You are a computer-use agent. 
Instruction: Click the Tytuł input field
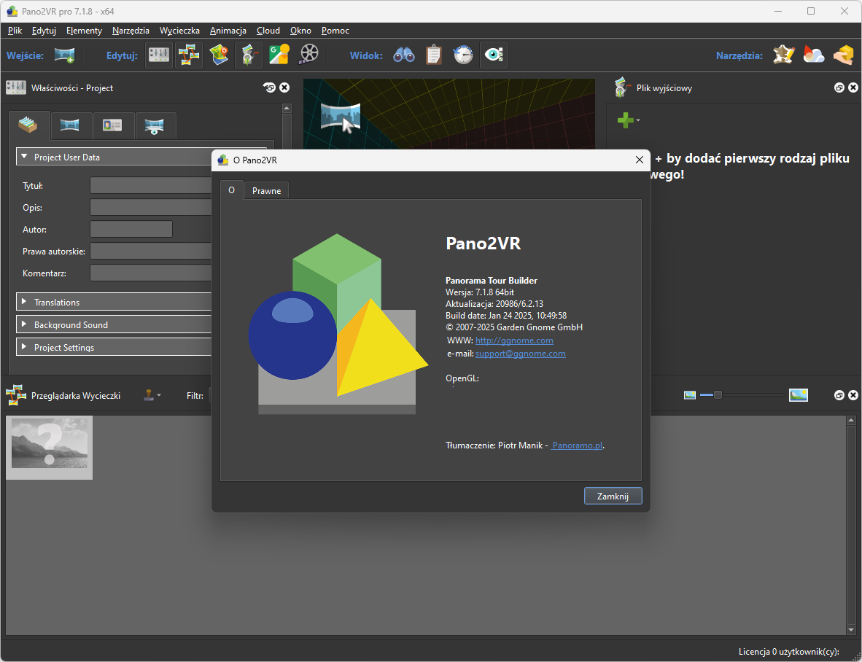coord(151,185)
